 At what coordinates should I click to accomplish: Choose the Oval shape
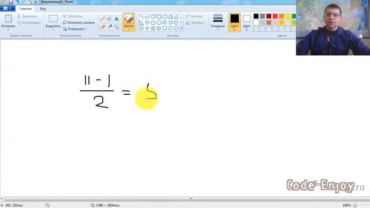(153, 17)
